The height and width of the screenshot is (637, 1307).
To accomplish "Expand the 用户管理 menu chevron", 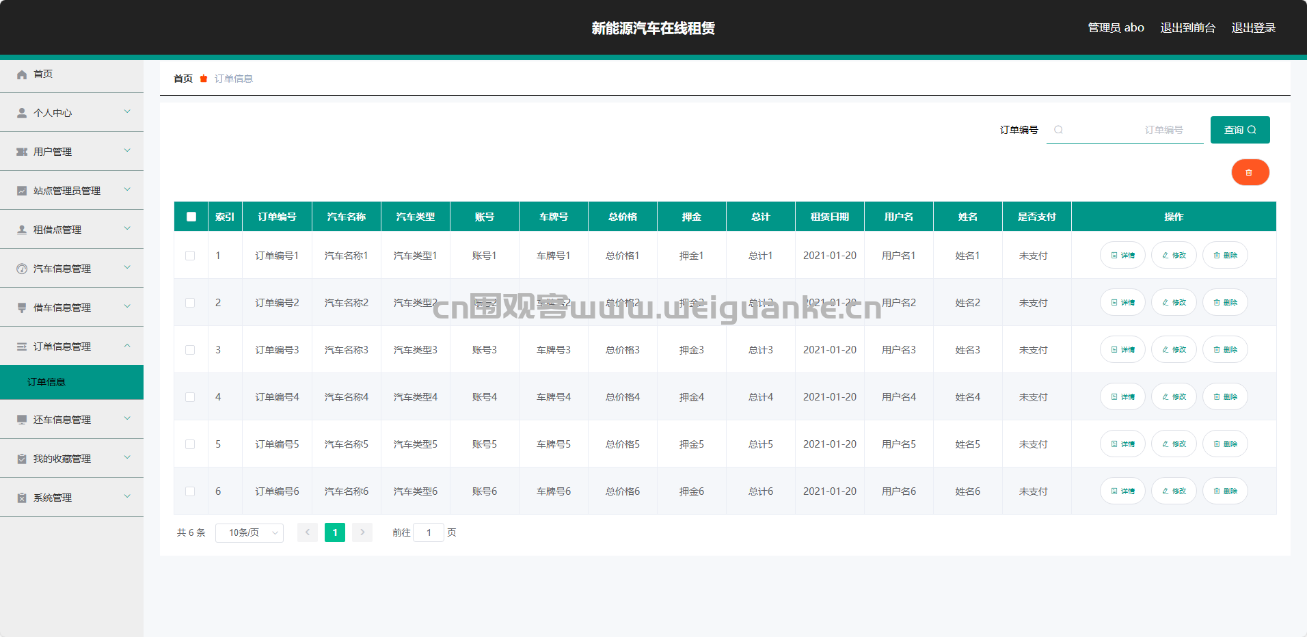I will (127, 150).
